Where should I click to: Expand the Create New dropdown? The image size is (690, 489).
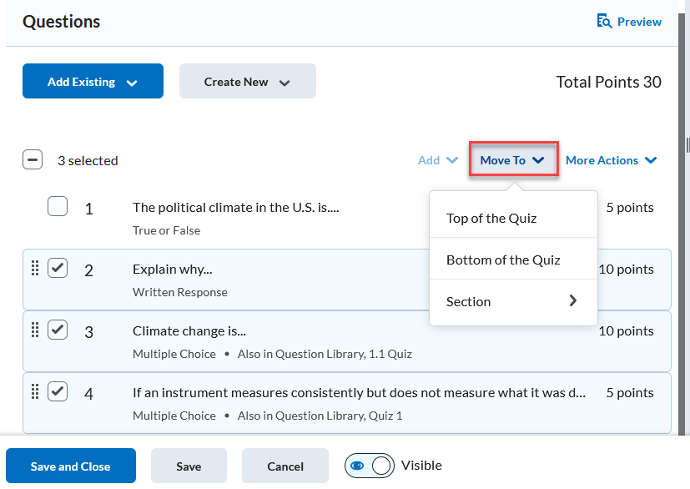click(247, 82)
